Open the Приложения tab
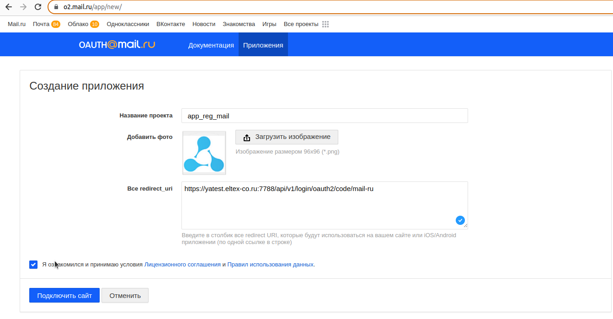The image size is (613, 319). coord(263,45)
